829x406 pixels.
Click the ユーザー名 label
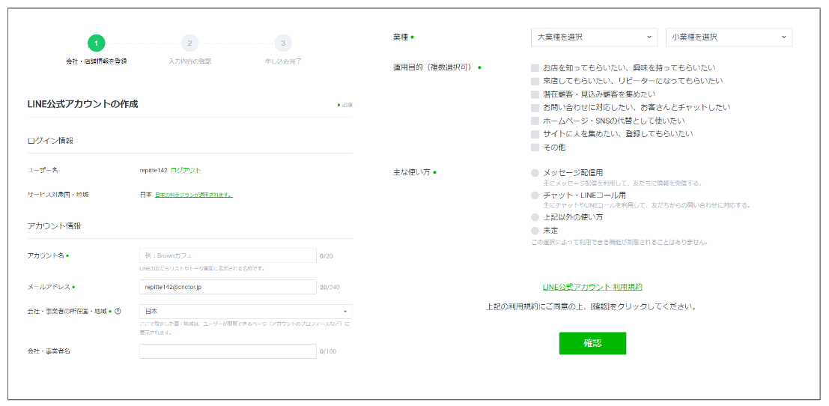coord(42,170)
